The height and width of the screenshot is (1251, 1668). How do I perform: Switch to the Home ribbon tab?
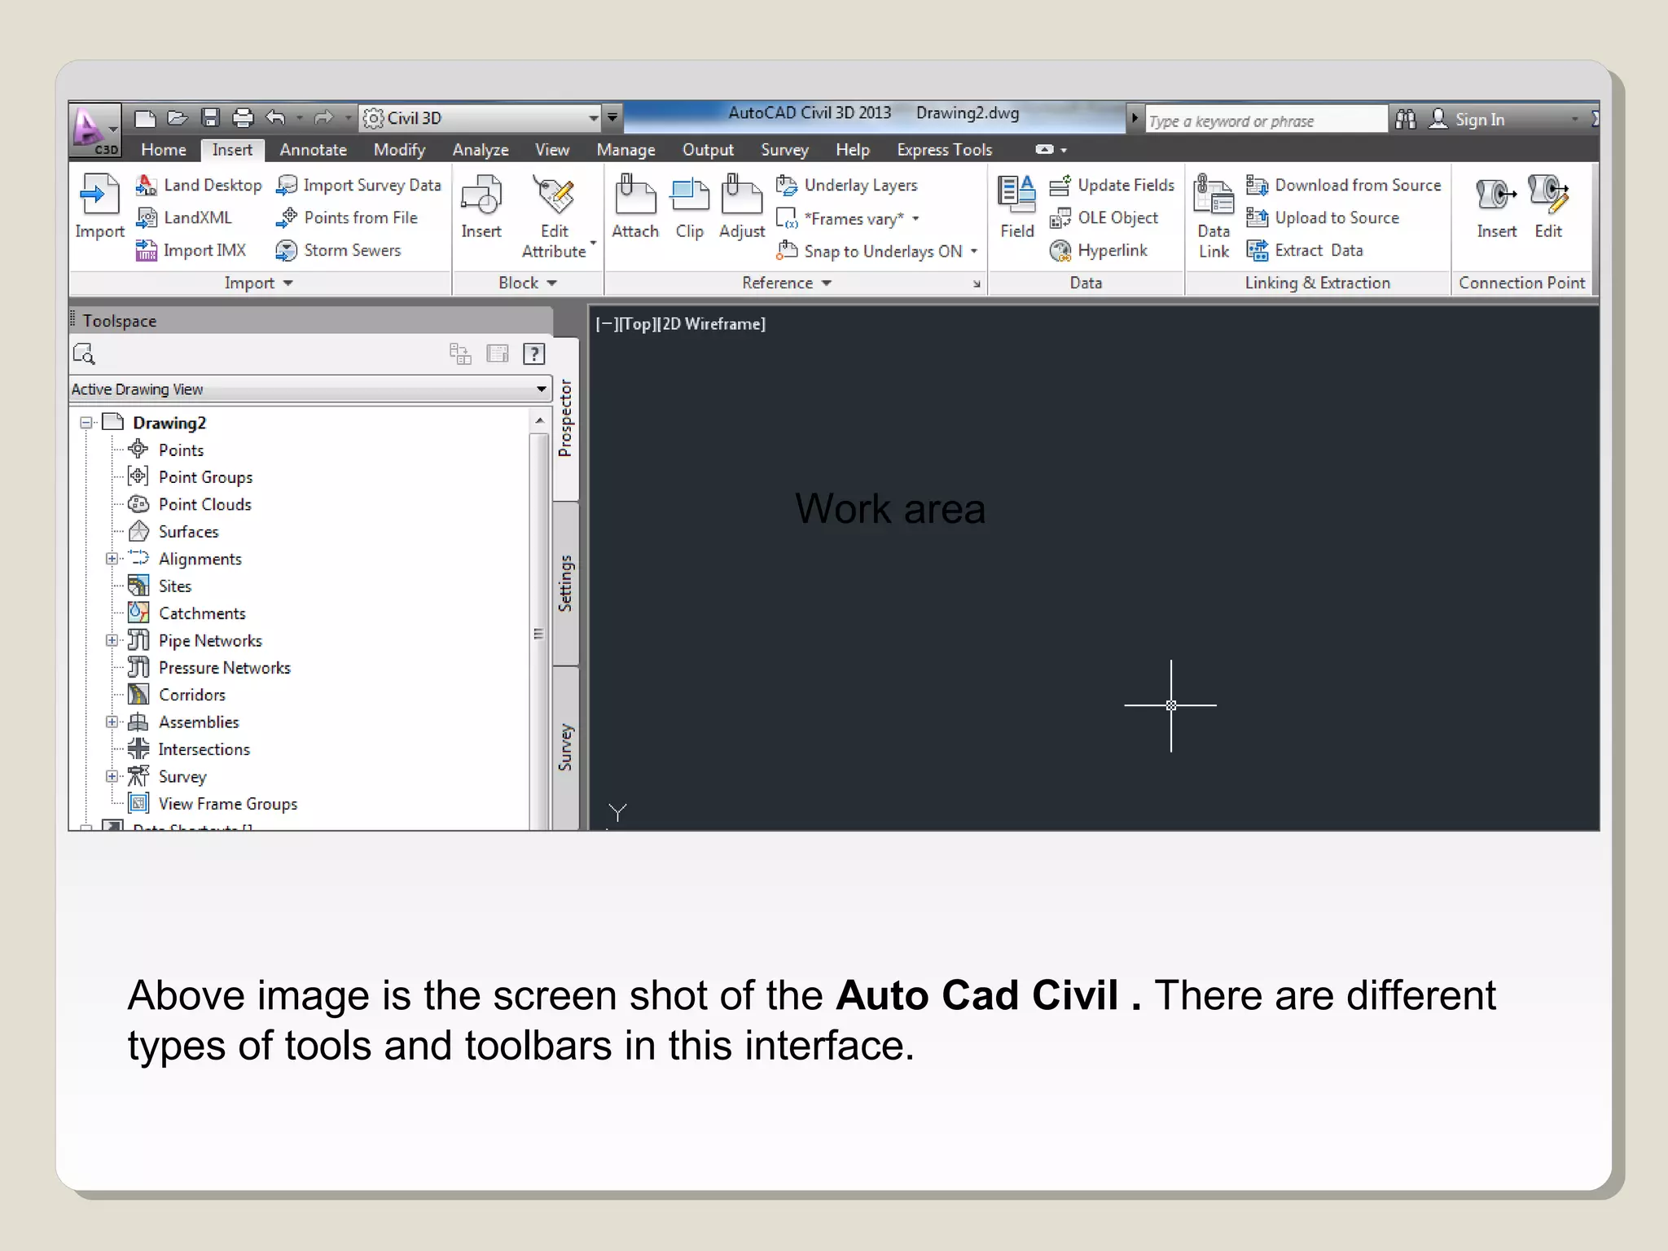pyautogui.click(x=164, y=150)
